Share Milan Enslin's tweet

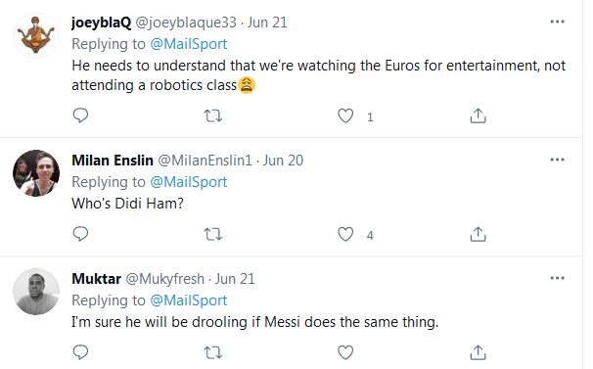coord(478,234)
